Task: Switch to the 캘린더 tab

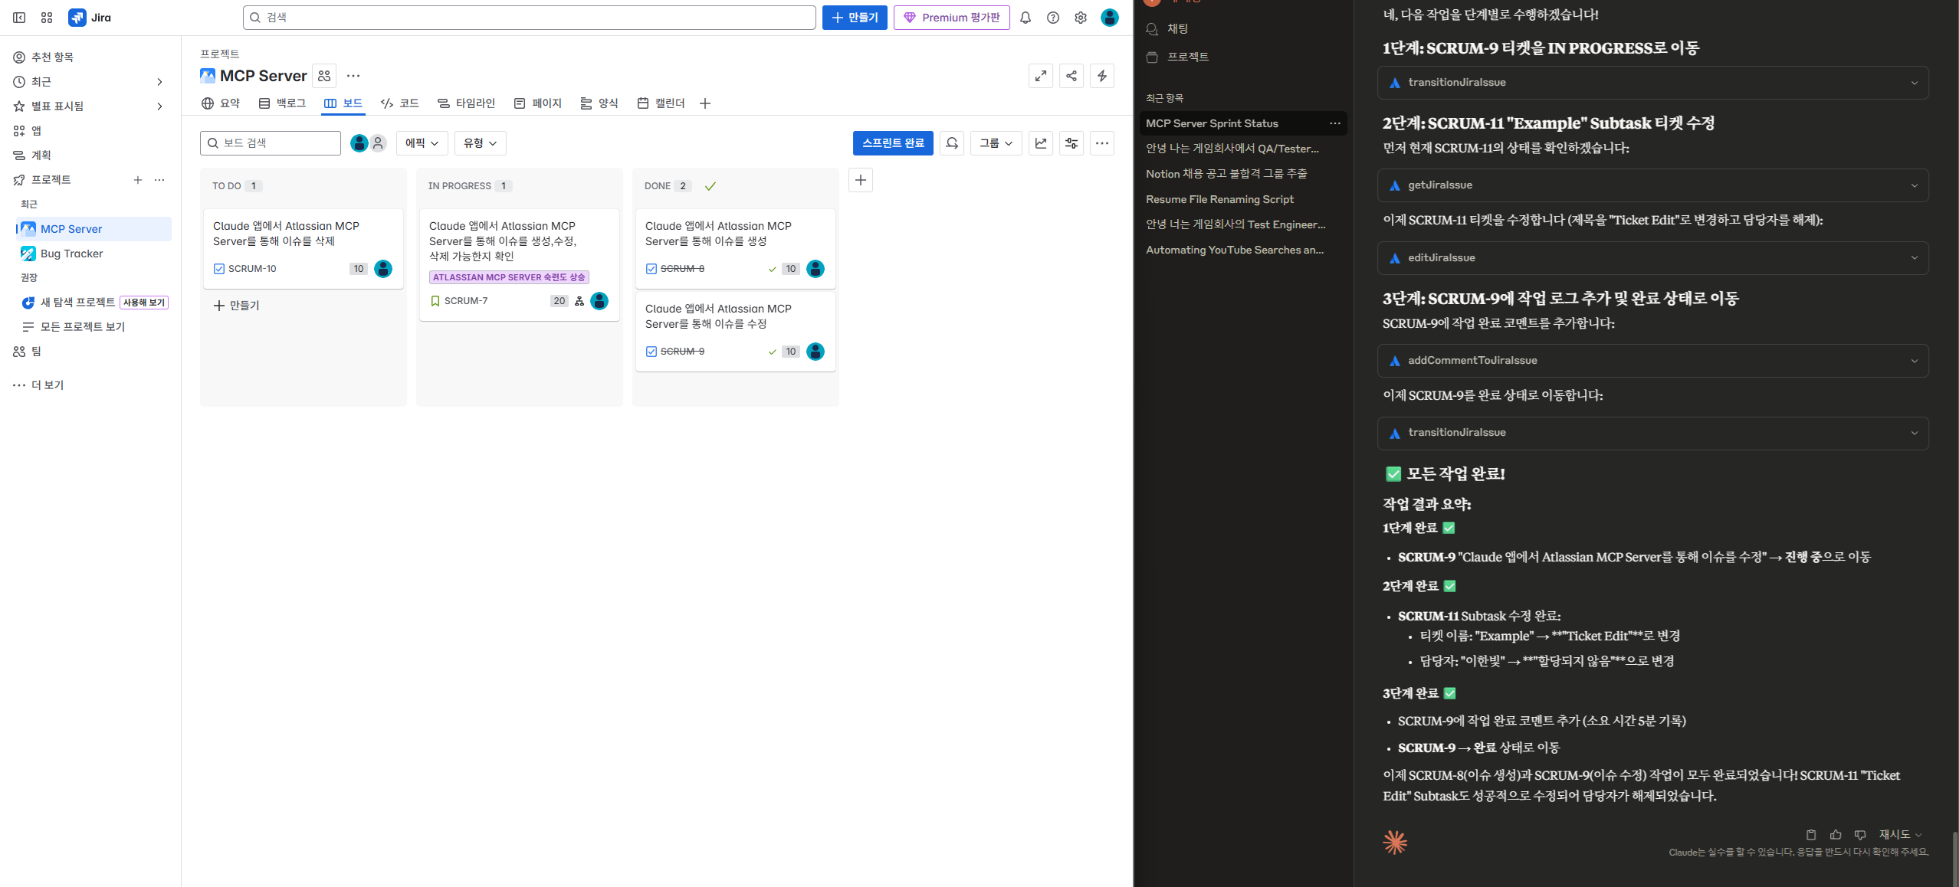Action: click(661, 103)
